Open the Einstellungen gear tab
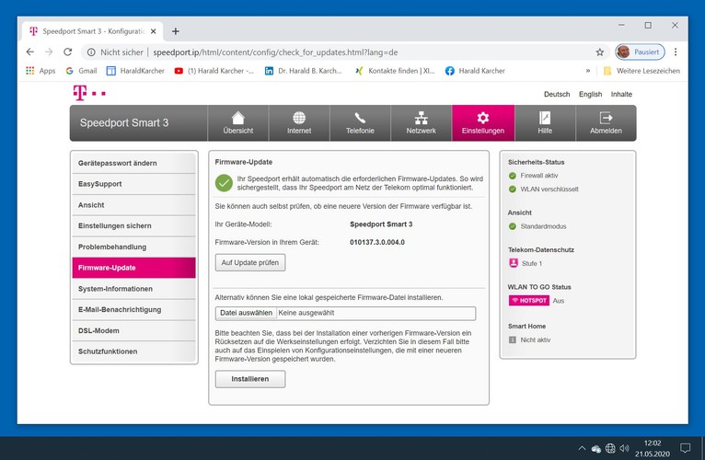 483,123
